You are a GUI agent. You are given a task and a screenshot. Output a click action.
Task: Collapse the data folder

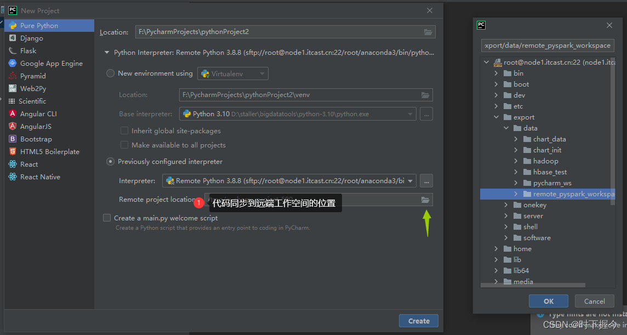pos(506,128)
